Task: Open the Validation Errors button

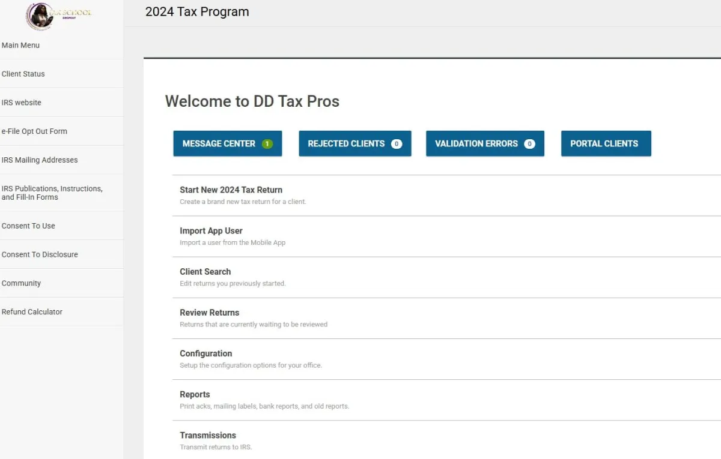Action: [x=485, y=144]
